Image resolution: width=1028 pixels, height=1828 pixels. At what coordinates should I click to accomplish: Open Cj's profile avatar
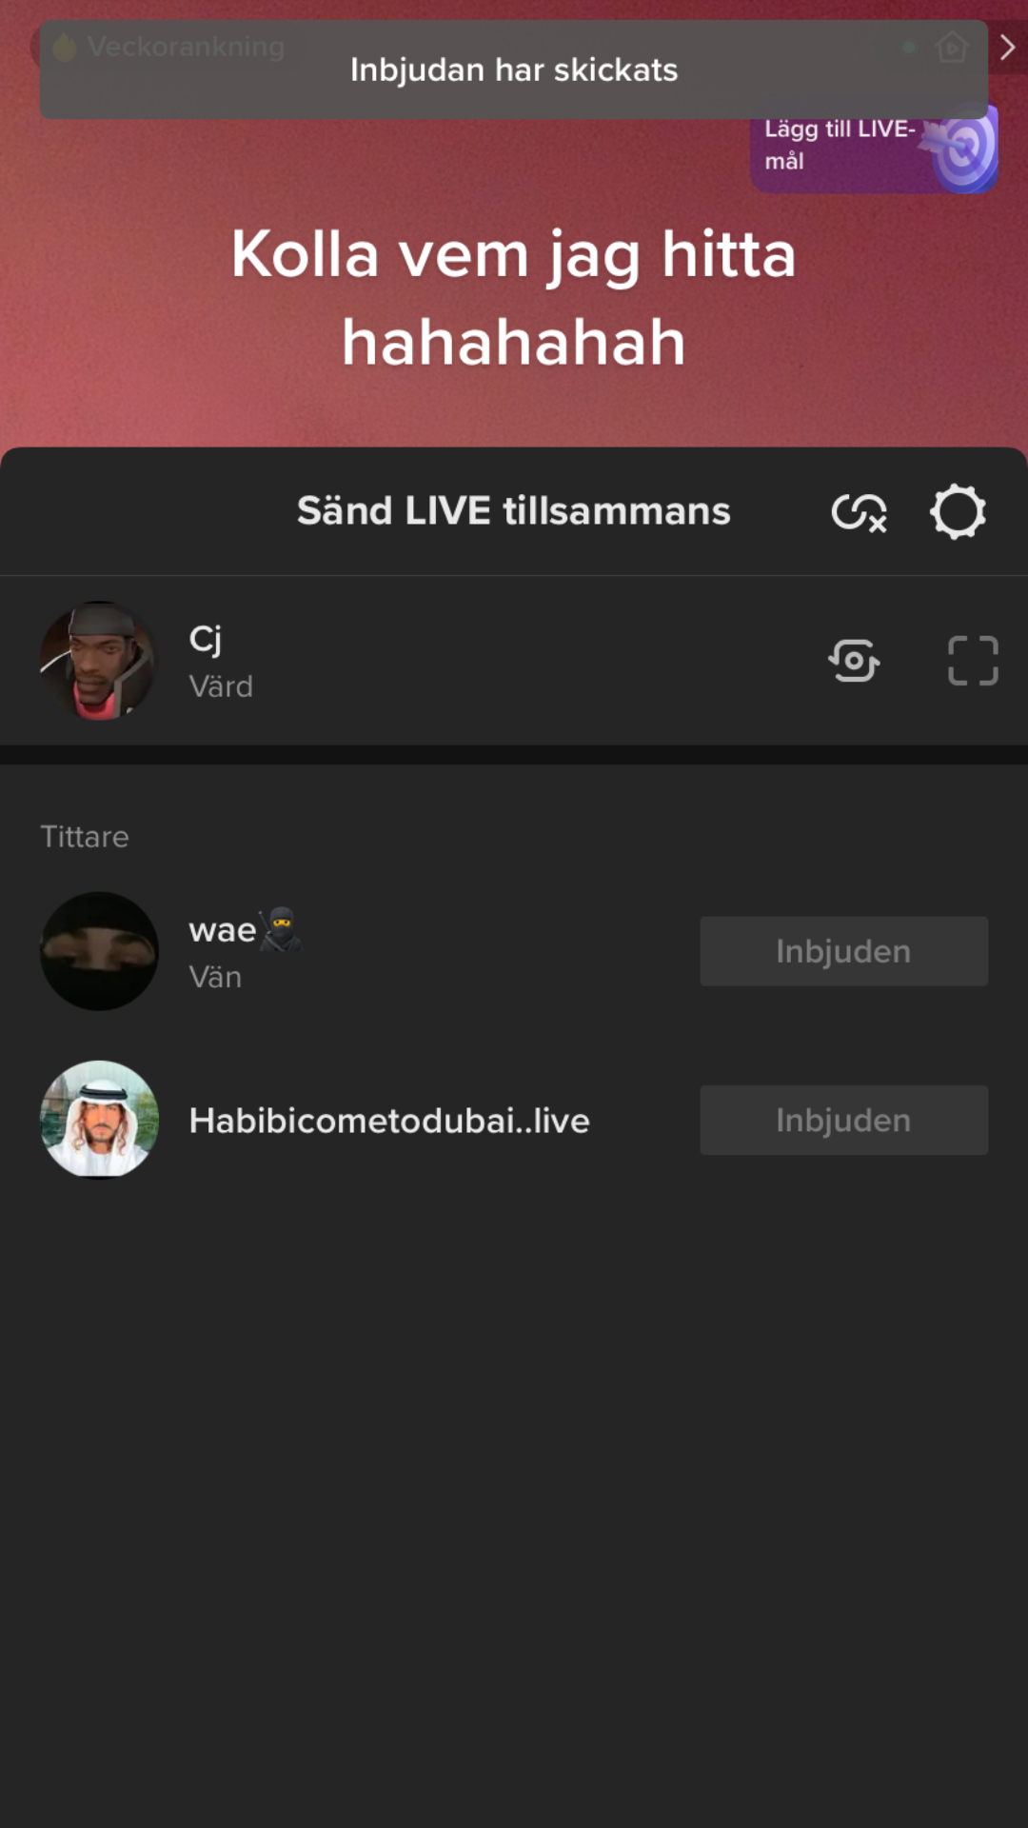(x=99, y=661)
